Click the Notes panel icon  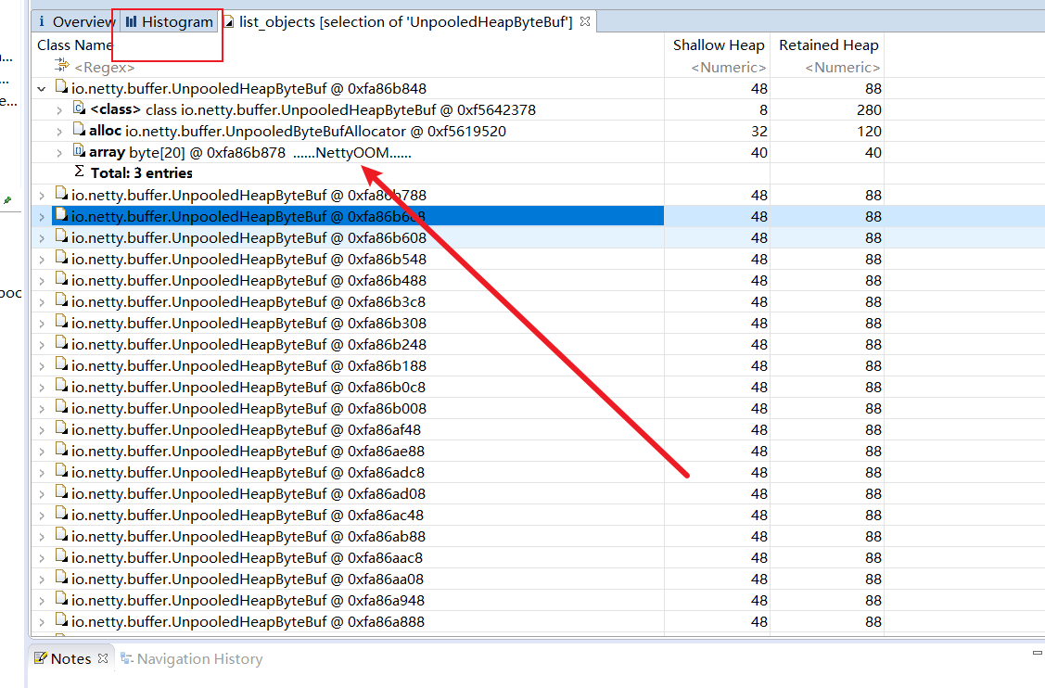(x=41, y=658)
